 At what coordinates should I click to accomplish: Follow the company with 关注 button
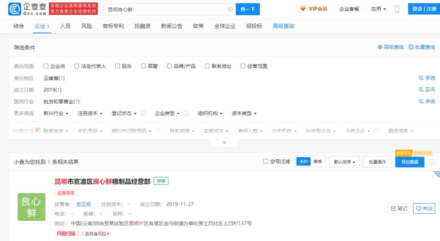(x=424, y=208)
